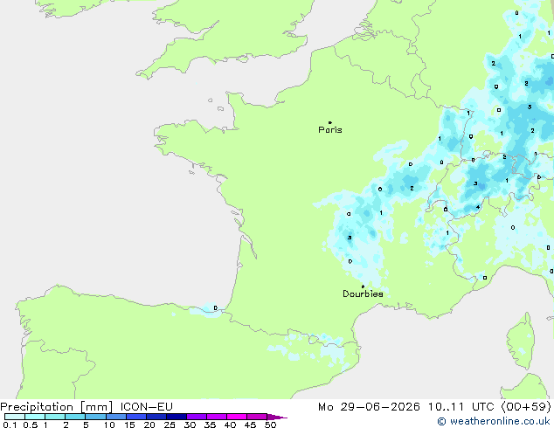Pick the 45 to 50 mm legend swatch
554x428 pixels.
[257, 417]
